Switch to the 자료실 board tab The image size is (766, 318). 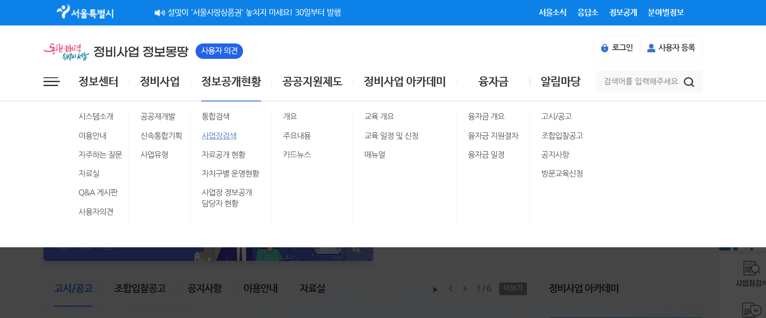coord(312,289)
